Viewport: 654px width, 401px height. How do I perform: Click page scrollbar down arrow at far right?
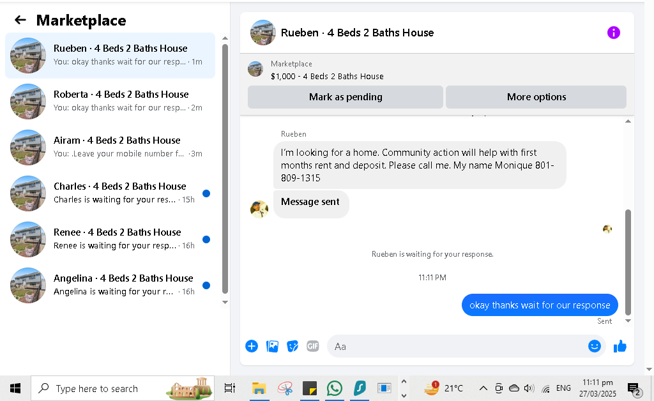[x=649, y=369]
